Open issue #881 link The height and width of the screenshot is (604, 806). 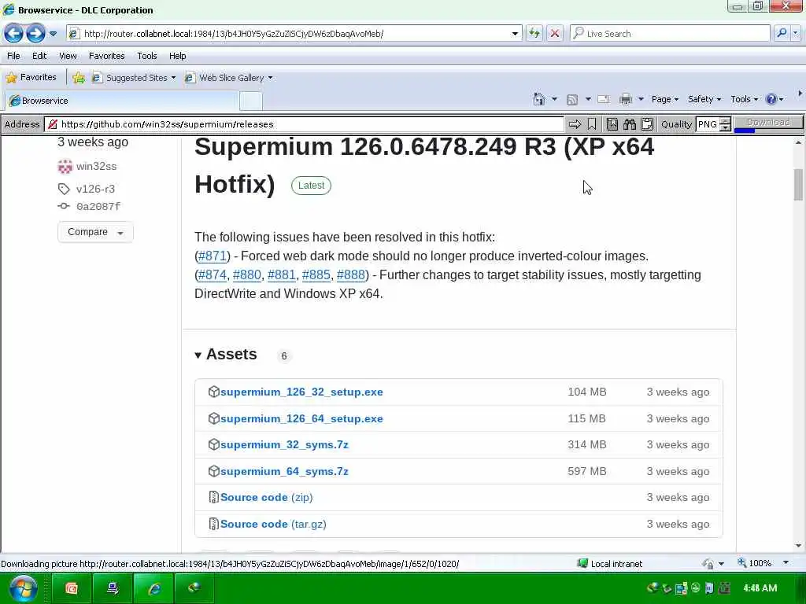[281, 275]
